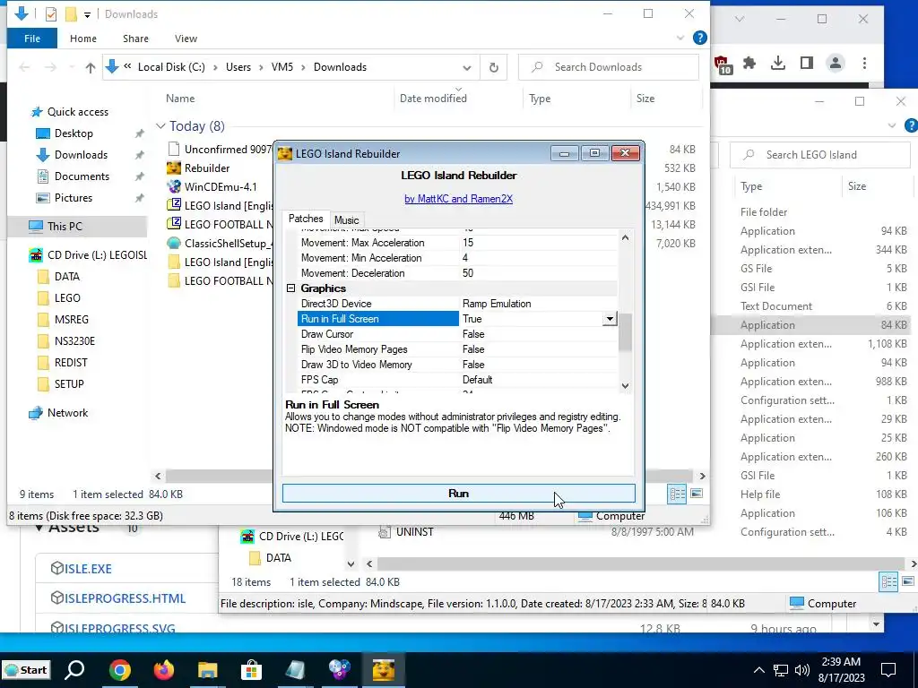Open the notification center icon
The image size is (918, 688).
[888, 670]
